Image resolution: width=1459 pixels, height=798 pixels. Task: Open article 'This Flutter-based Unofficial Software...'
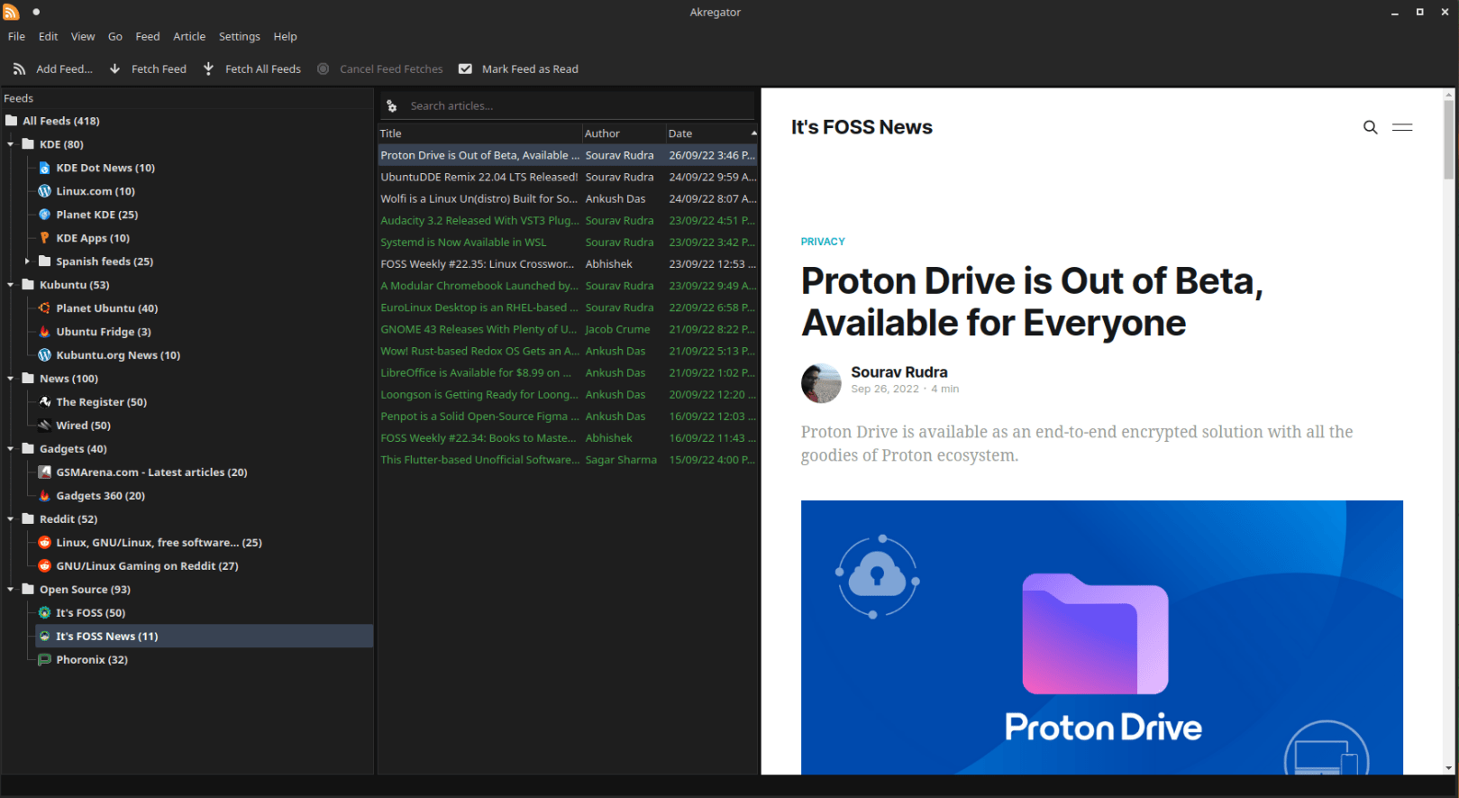[568, 460]
